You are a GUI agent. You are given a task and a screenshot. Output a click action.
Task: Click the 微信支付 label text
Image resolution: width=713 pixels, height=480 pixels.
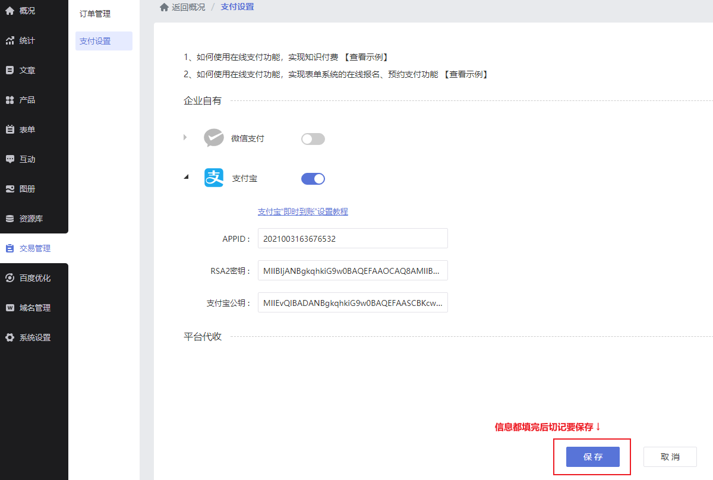click(248, 138)
